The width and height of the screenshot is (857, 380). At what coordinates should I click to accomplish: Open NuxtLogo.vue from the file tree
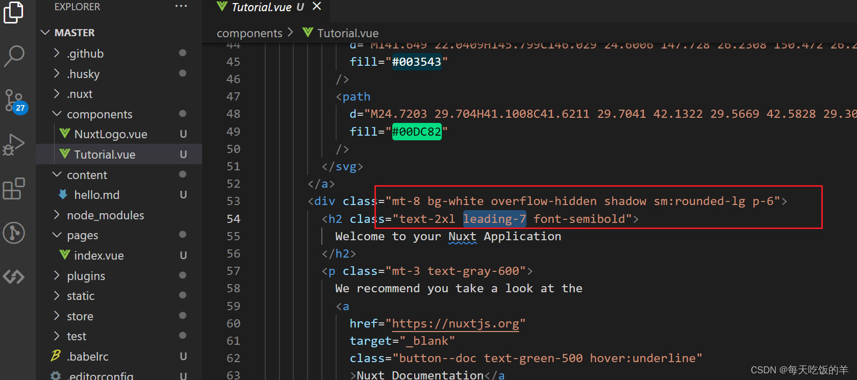[x=111, y=134]
